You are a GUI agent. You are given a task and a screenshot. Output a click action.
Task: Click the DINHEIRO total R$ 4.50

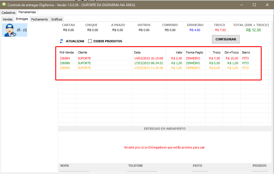coord(195,30)
